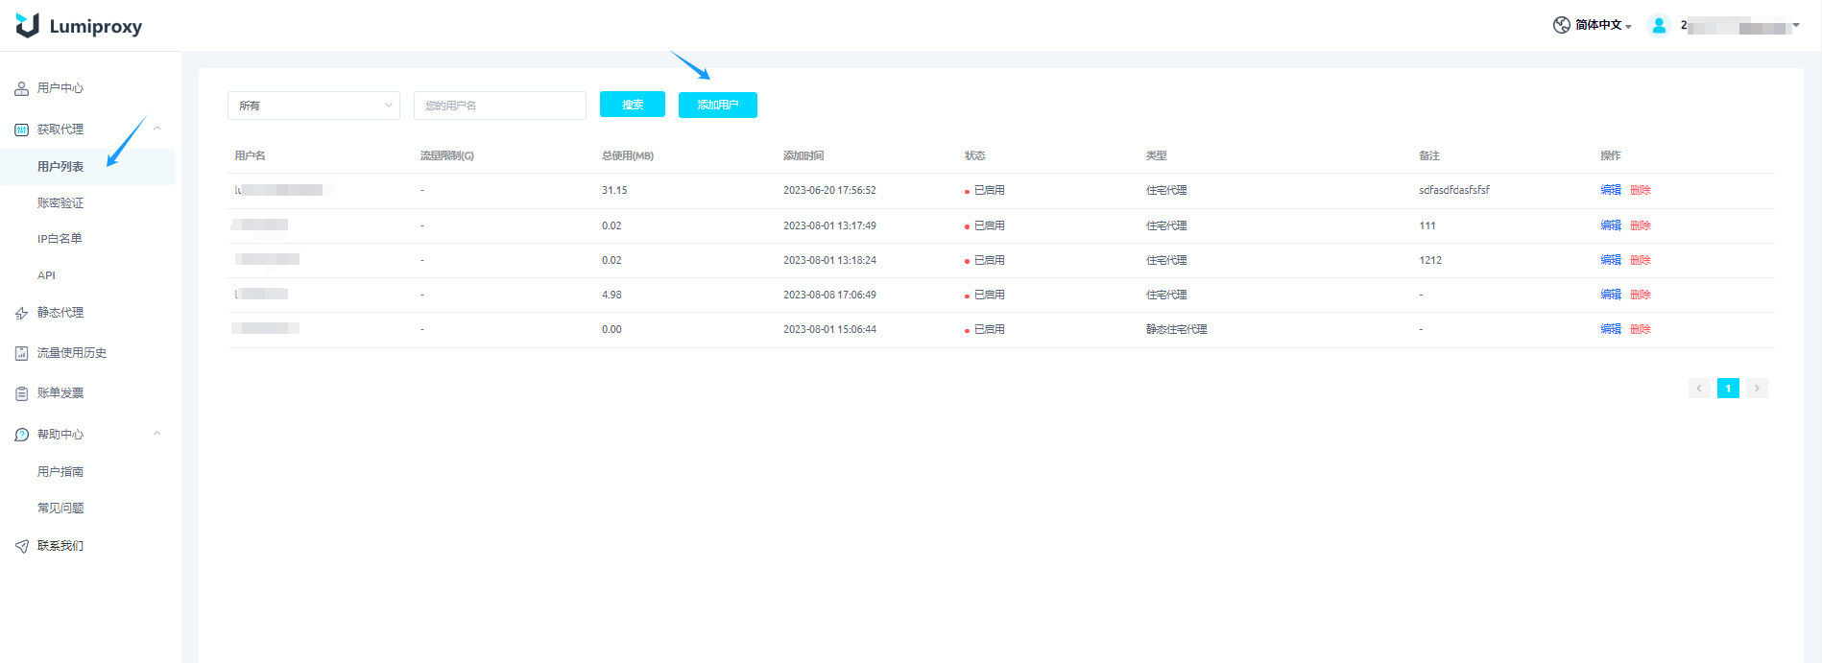Delete the user with note 1212
1822x663 pixels.
[x=1641, y=260]
